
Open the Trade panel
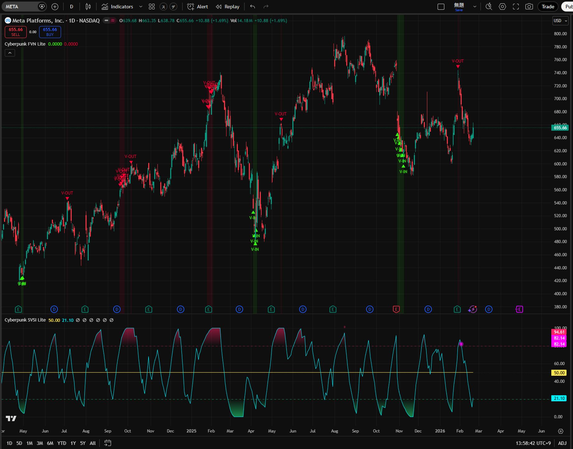pyautogui.click(x=548, y=7)
